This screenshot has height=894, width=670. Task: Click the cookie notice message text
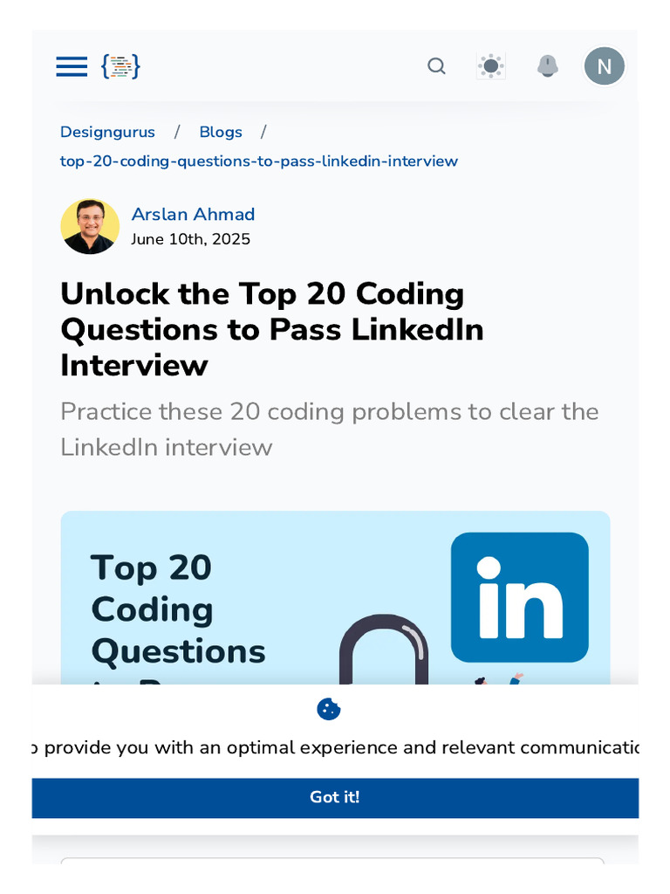tap(335, 747)
